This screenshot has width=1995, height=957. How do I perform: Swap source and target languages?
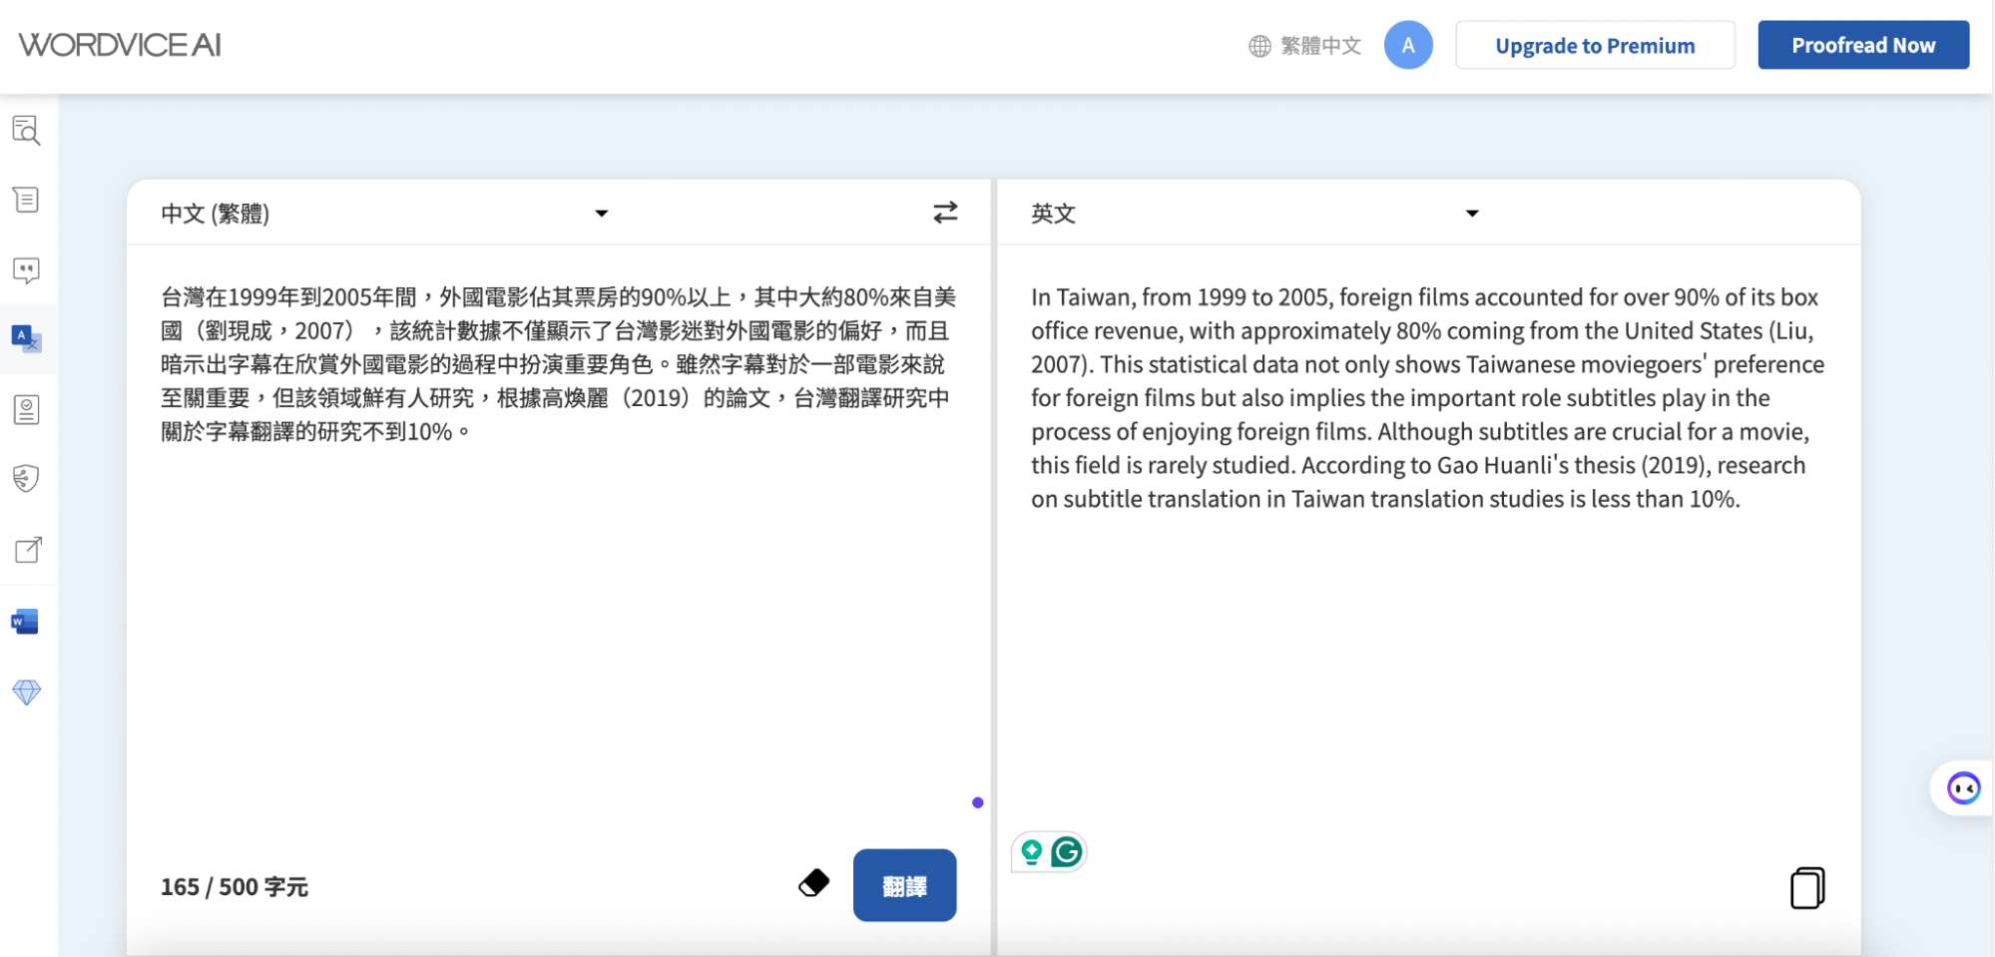coord(944,213)
